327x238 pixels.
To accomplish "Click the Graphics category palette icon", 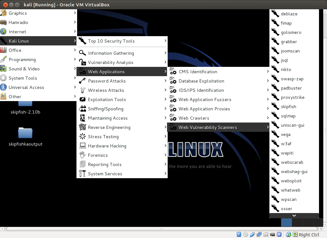I will point(3,13).
